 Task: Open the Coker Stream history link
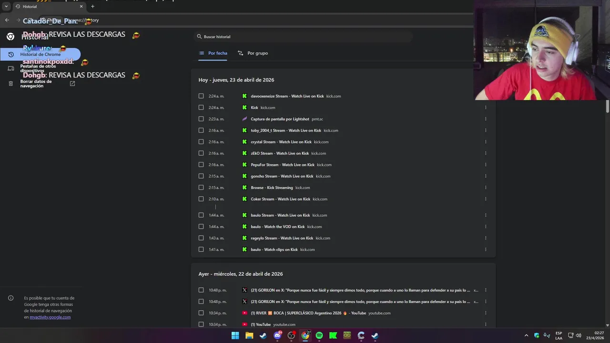pyautogui.click(x=281, y=199)
